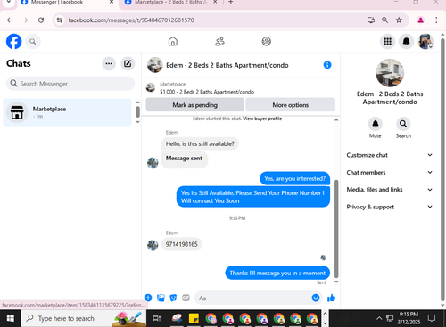Viewport: 446px width, 327px height.
Task: Focus the Search Messenger field
Action: [70, 84]
